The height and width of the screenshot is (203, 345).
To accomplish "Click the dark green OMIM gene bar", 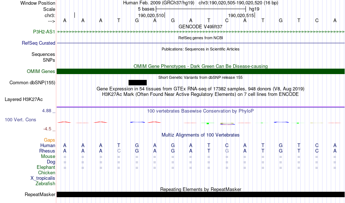I will (x=201, y=71).
